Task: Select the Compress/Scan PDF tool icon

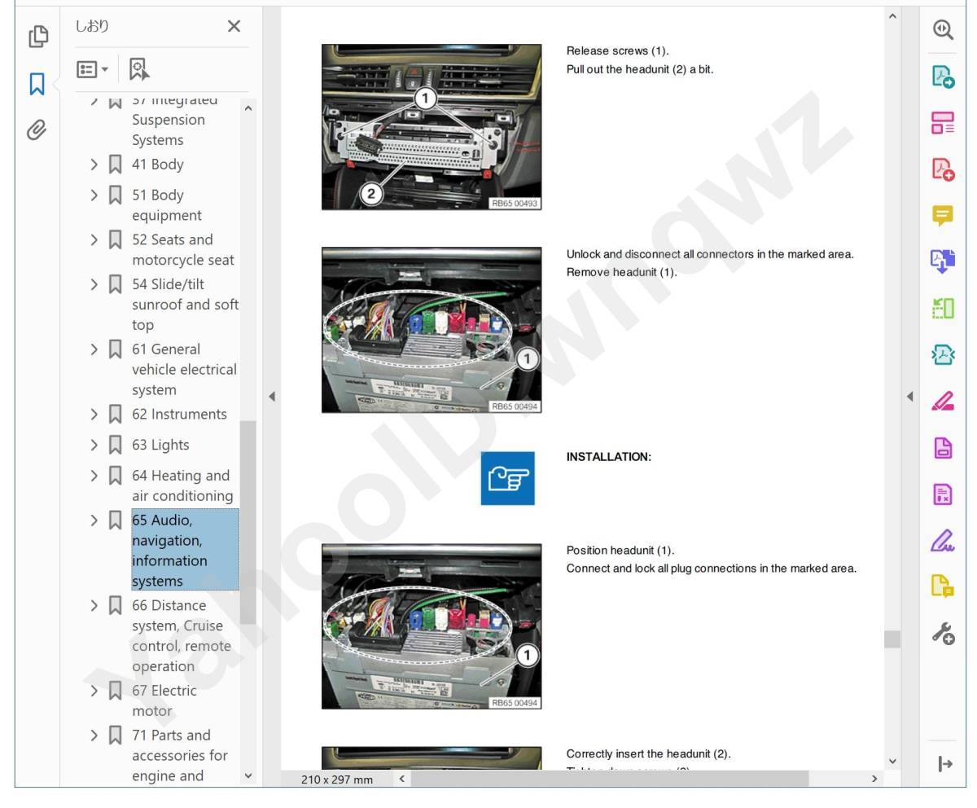Action: (x=943, y=354)
